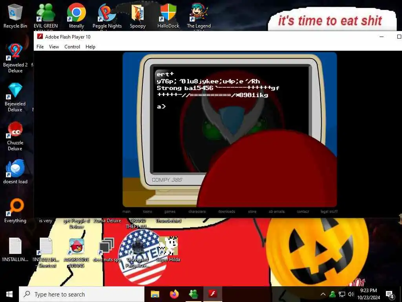Select the !INSTALLIN... - Shortcut file icon
The width and height of the screenshot is (402, 302).
[x=46, y=253]
